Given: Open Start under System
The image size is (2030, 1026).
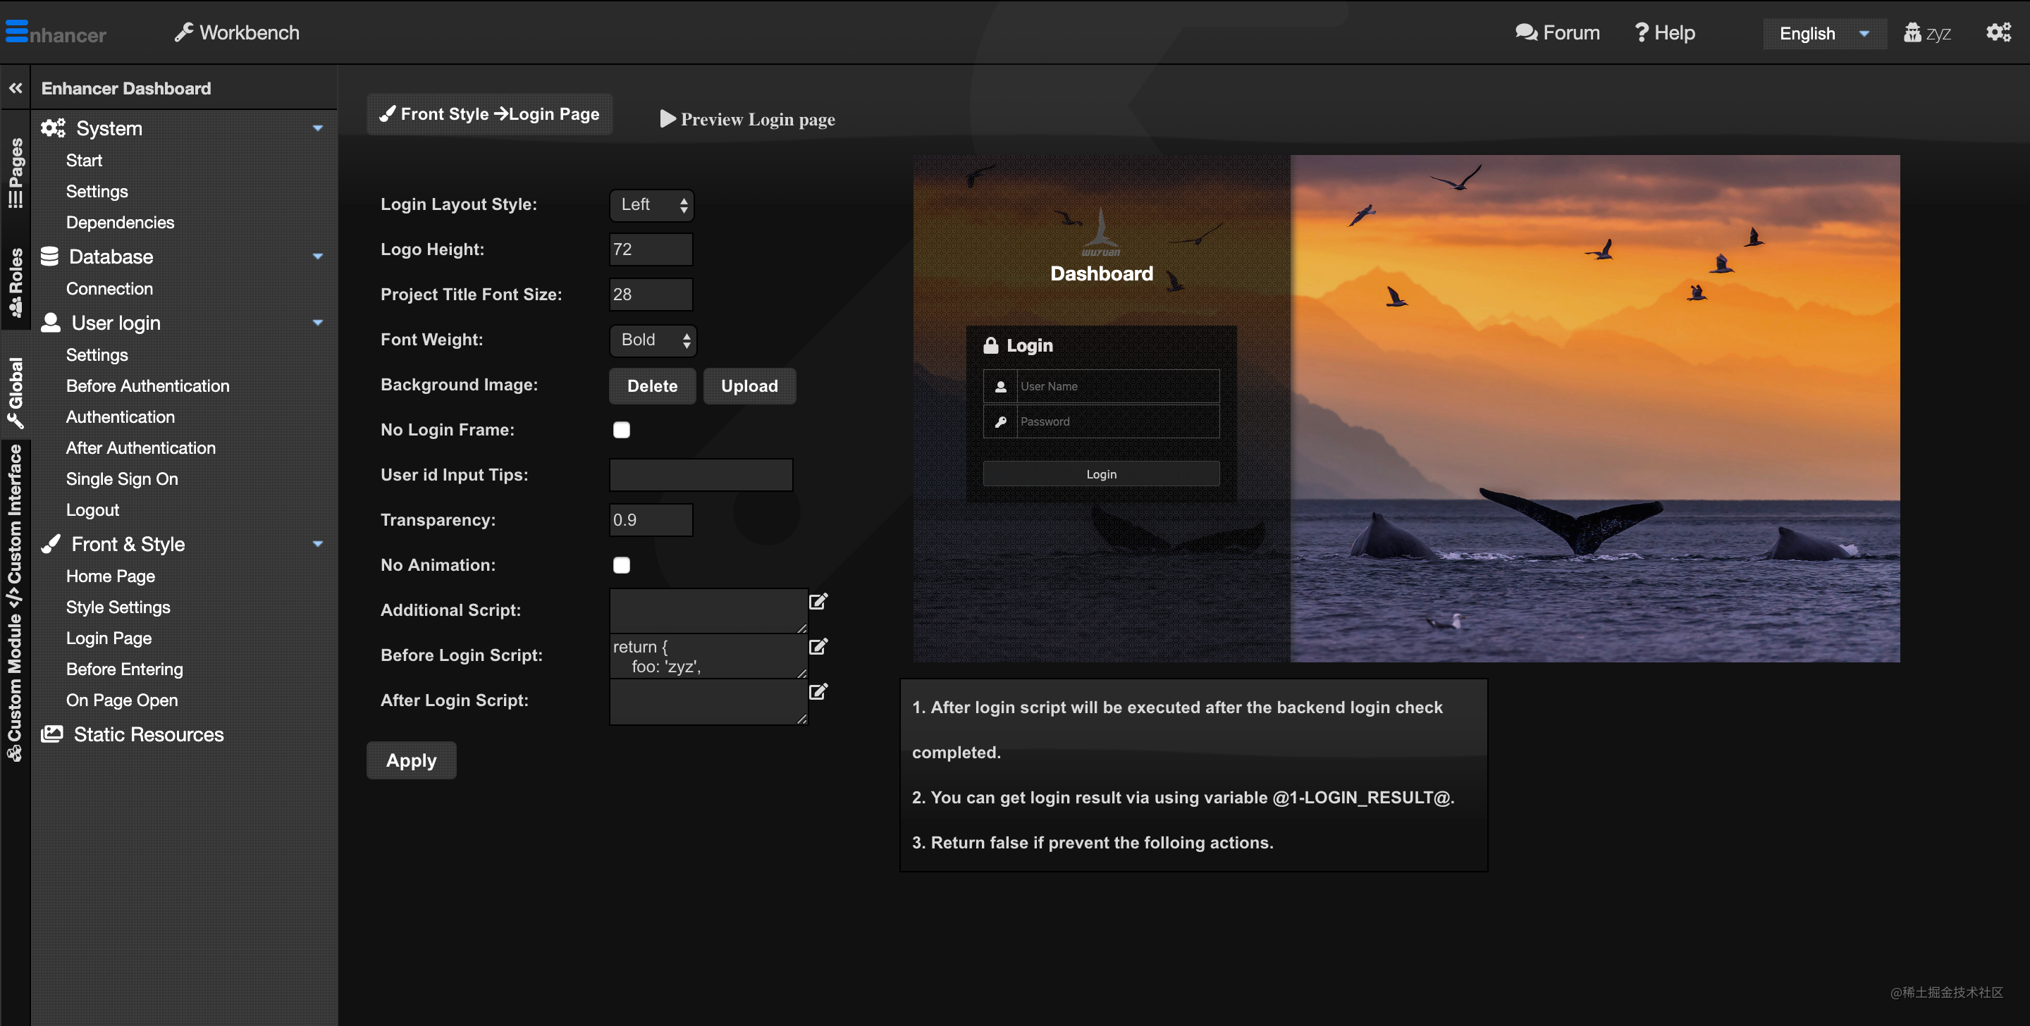Looking at the screenshot, I should point(85,160).
